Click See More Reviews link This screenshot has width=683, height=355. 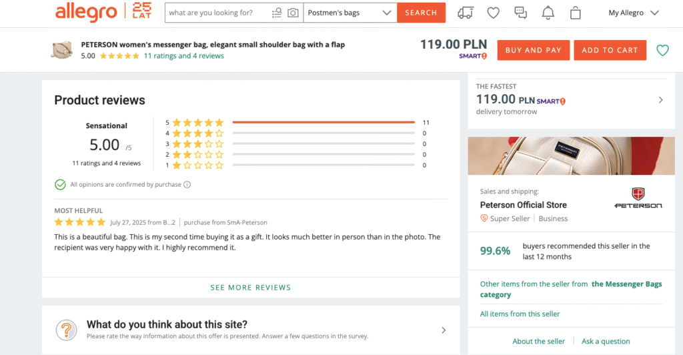tap(251, 288)
